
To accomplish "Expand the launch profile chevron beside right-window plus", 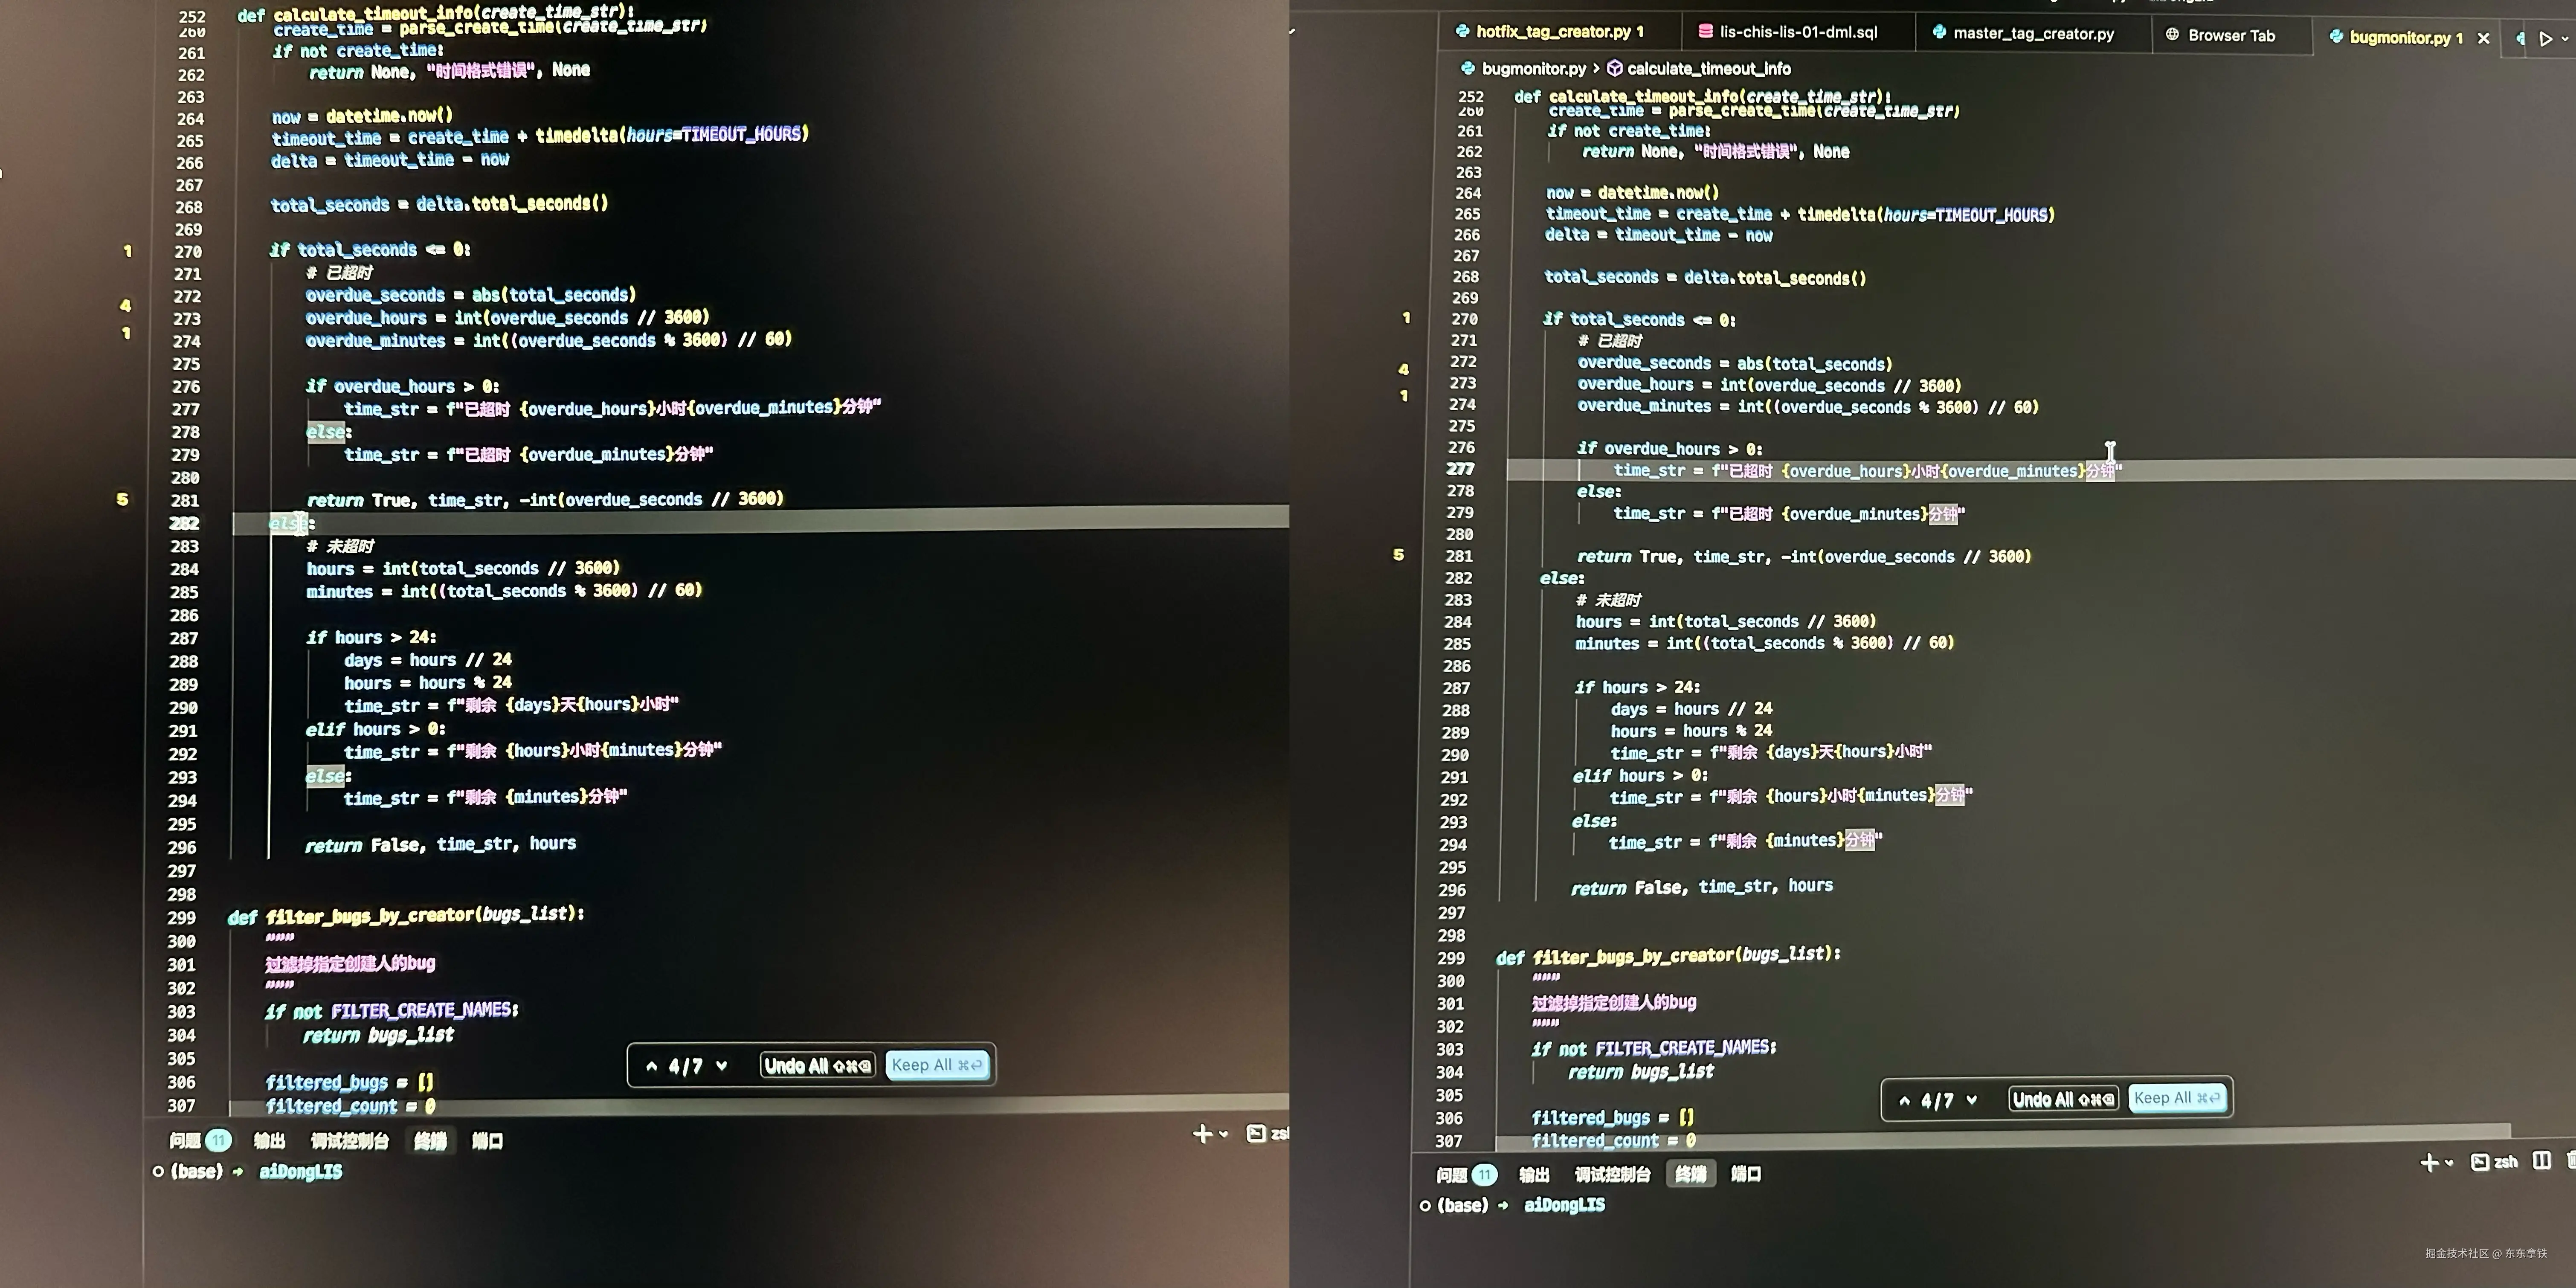I will [x=2449, y=1162].
